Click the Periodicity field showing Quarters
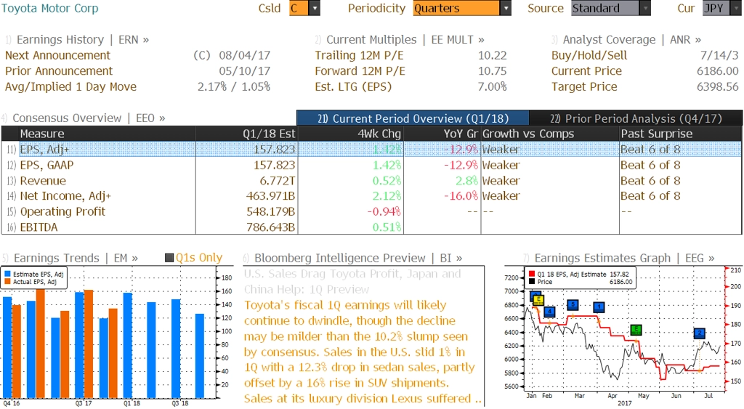Image resolution: width=744 pixels, height=409 pixels. pyautogui.click(x=456, y=8)
